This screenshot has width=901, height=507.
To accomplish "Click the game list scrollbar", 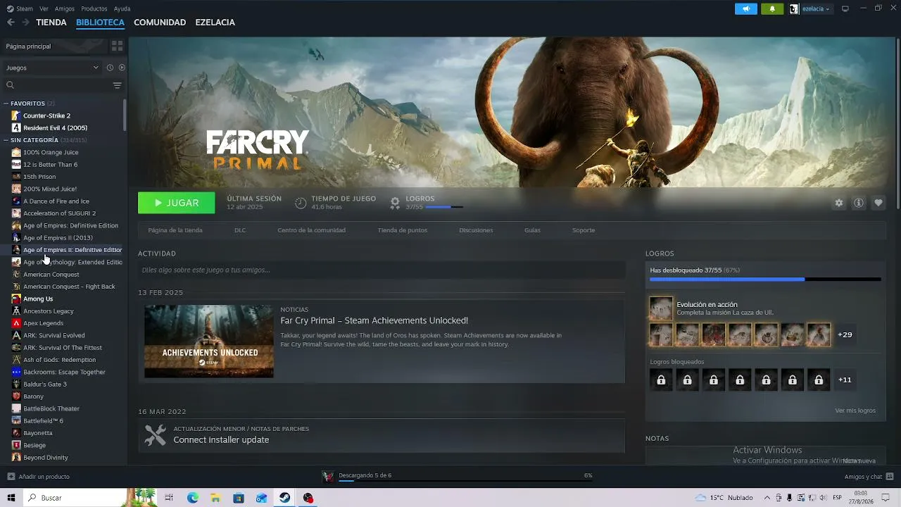I will point(125,115).
